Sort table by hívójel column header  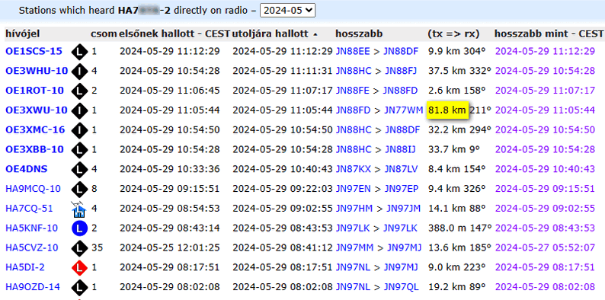[22, 34]
